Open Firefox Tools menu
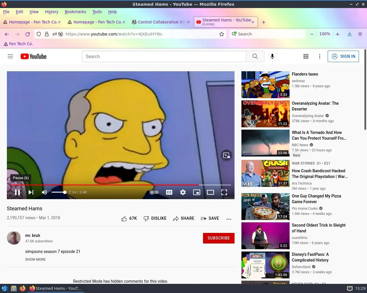The width and height of the screenshot is (367, 293). point(97,12)
